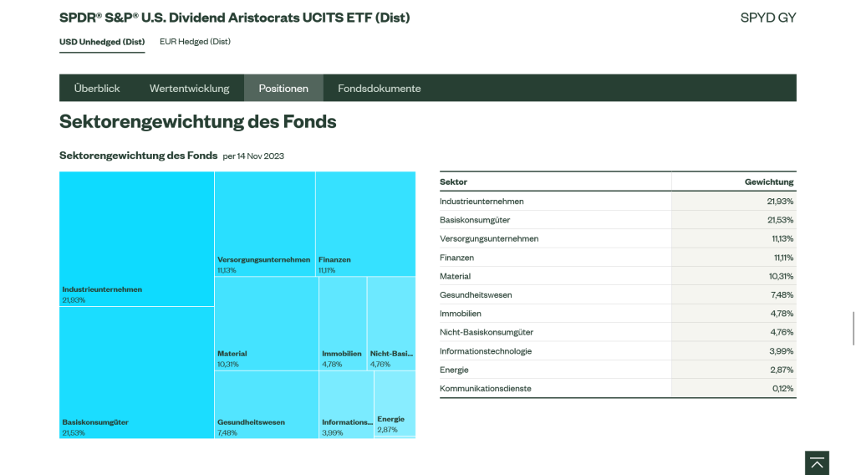
Task: Click the 7,48% weighting table cell
Action: coord(734,295)
